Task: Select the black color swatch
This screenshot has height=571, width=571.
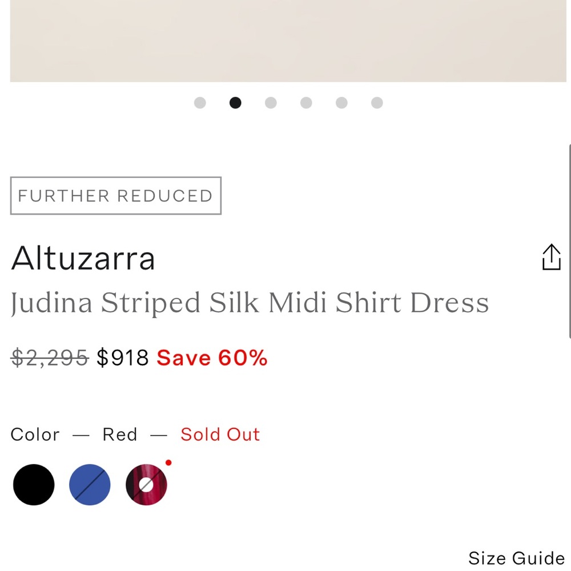Action: (x=33, y=484)
